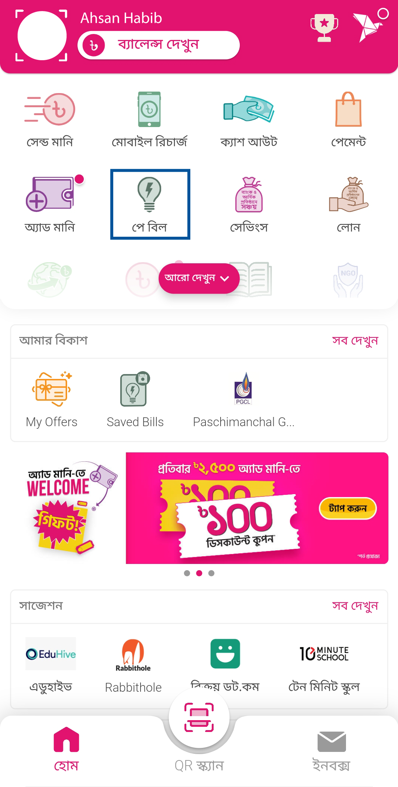The height and width of the screenshot is (787, 398).
Task: Select the Cash Out icon
Action: pyautogui.click(x=249, y=109)
